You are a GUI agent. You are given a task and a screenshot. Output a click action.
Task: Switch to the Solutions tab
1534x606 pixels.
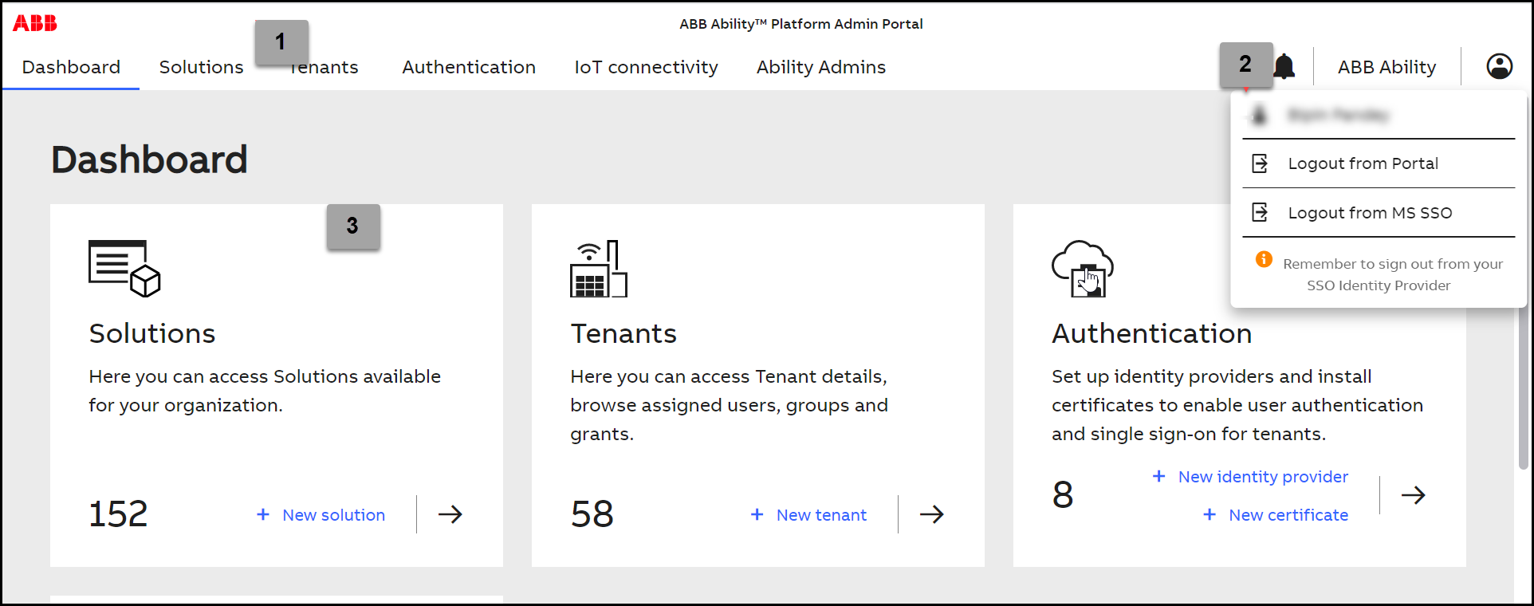pyautogui.click(x=201, y=67)
